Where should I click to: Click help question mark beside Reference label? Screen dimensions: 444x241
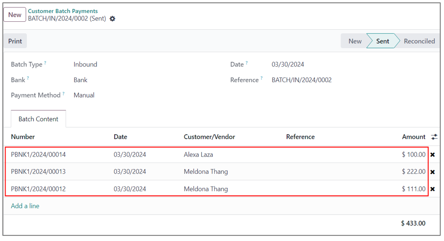click(262, 78)
